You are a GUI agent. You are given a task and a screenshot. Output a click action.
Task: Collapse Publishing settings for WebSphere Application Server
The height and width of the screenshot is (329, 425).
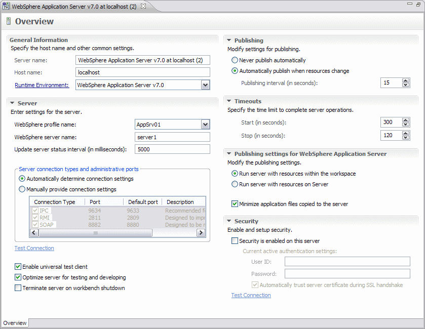click(229, 154)
